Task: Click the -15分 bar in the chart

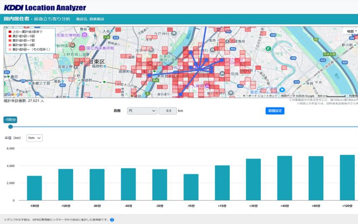Action: [x=191, y=187]
